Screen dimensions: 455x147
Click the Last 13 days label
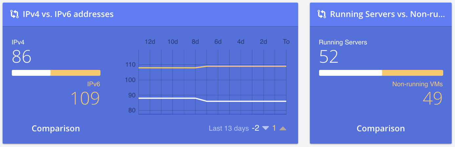point(229,128)
